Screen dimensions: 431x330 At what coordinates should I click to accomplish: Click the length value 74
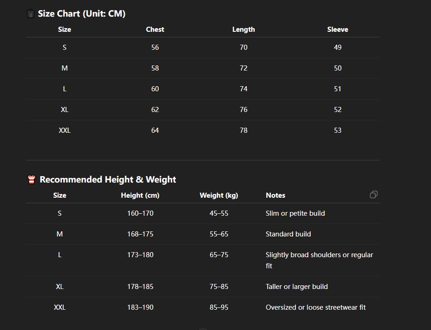(x=244, y=89)
